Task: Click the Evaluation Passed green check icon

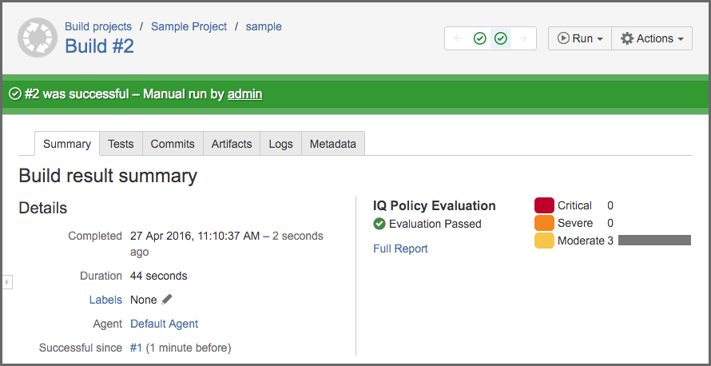Action: (379, 224)
